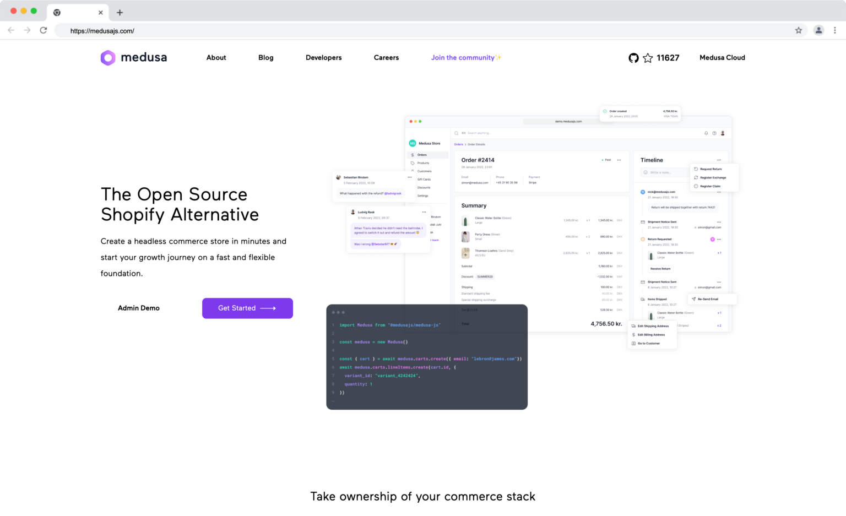The width and height of the screenshot is (846, 516).
Task: Open the GitHub icon in the top bar
Action: tap(633, 57)
